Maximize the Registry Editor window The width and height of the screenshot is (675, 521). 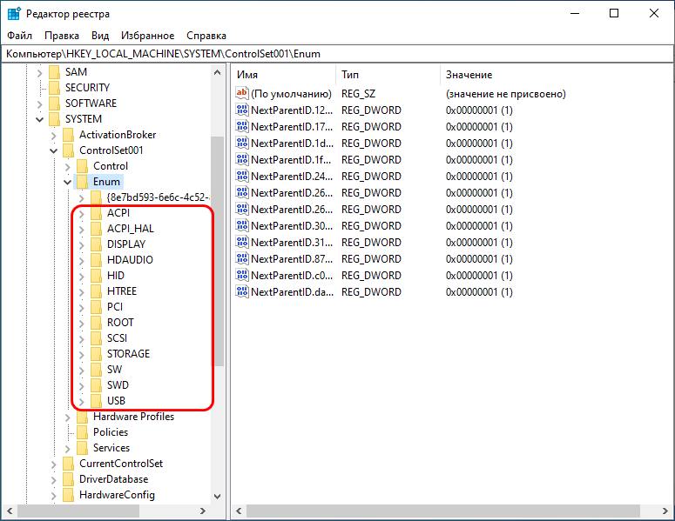[614, 14]
